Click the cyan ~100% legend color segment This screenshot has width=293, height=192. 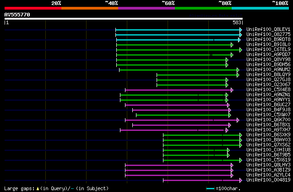coord(260,8)
